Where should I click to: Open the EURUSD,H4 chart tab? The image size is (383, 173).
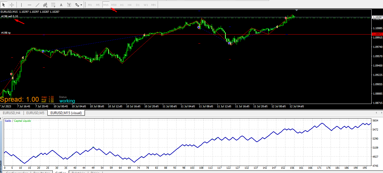click(12, 113)
